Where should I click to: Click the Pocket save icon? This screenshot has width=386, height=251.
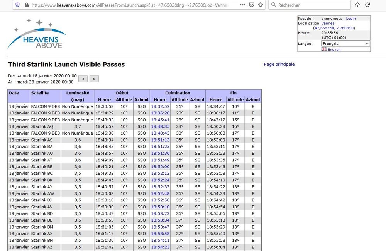point(251,5)
